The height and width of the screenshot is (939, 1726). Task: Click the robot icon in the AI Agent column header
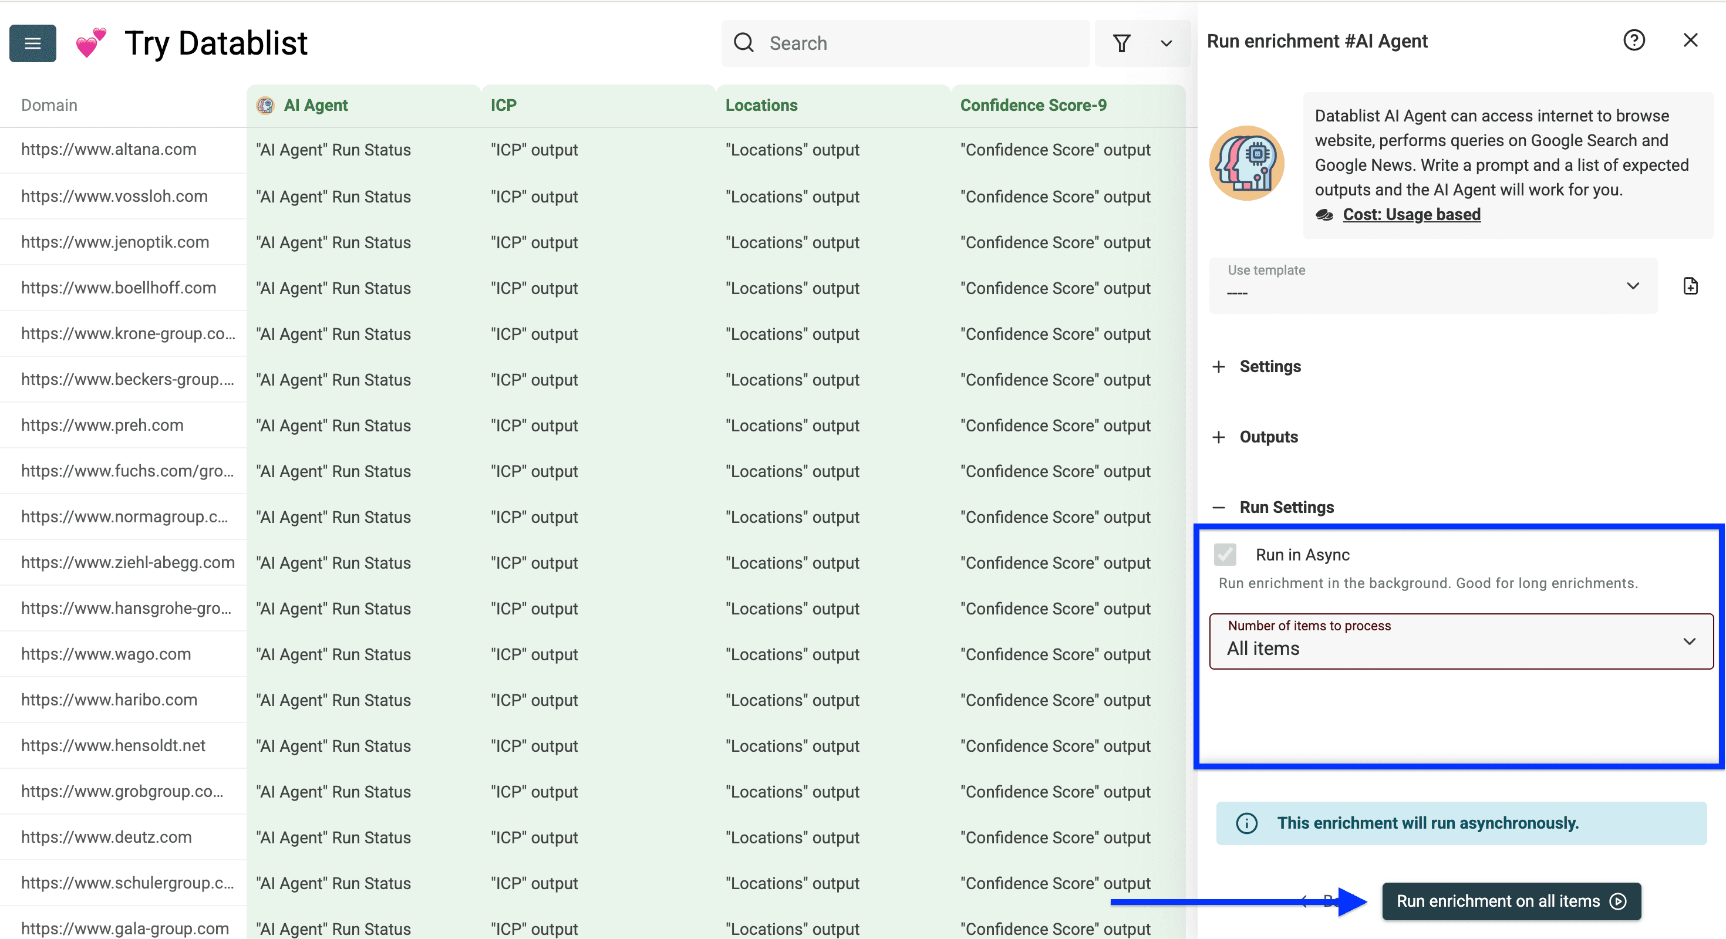265,105
